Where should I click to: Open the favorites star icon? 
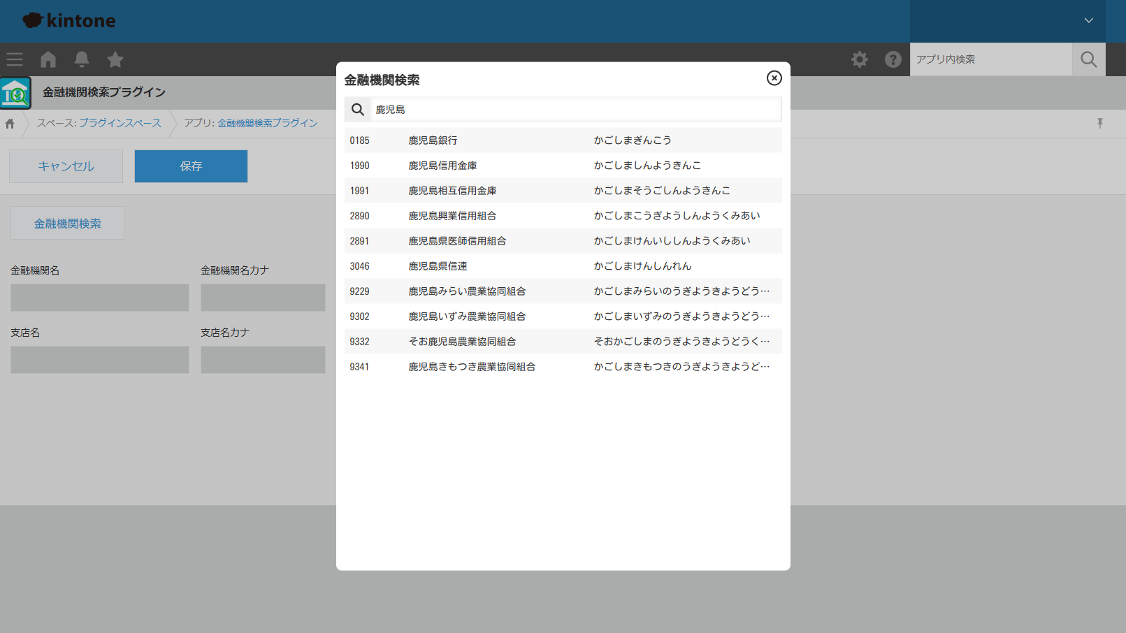[x=115, y=59]
